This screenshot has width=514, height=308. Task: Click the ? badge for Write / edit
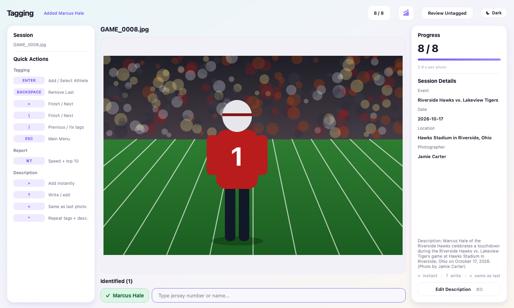point(29,195)
